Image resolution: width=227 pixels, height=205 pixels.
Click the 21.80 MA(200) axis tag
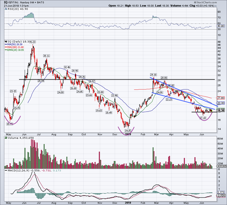pos(221,98)
